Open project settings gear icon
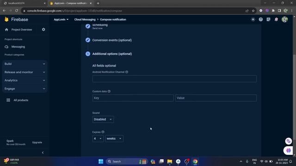The height and width of the screenshot is (166, 296). tap(43, 30)
